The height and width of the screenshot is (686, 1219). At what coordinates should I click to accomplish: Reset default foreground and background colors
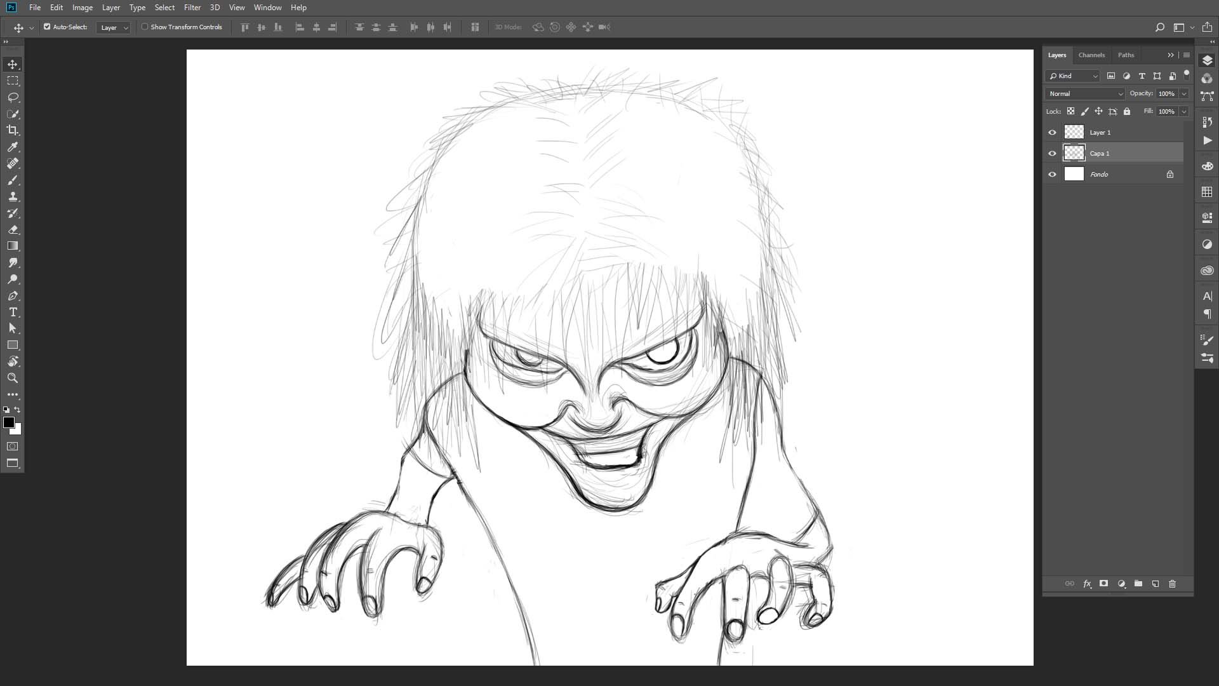6,410
